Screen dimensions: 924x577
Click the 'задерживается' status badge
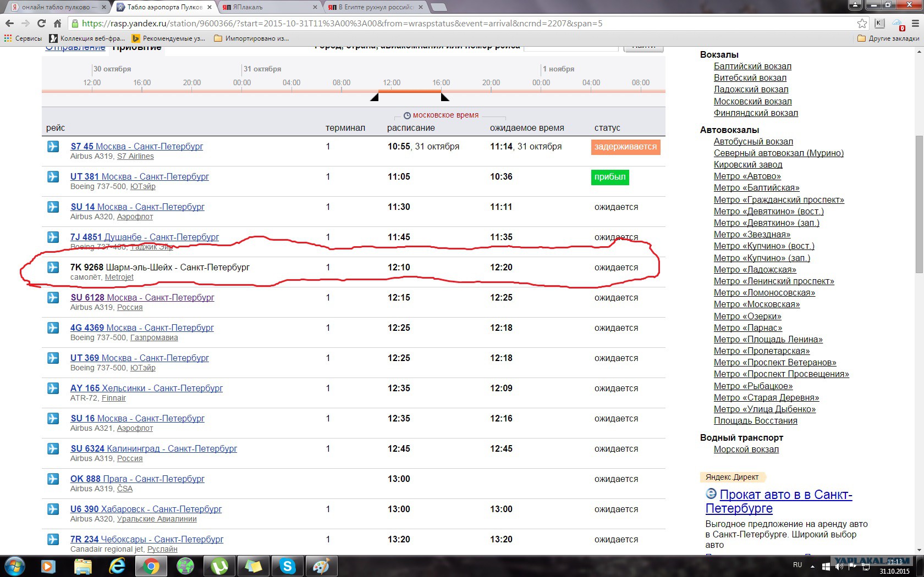626,147
